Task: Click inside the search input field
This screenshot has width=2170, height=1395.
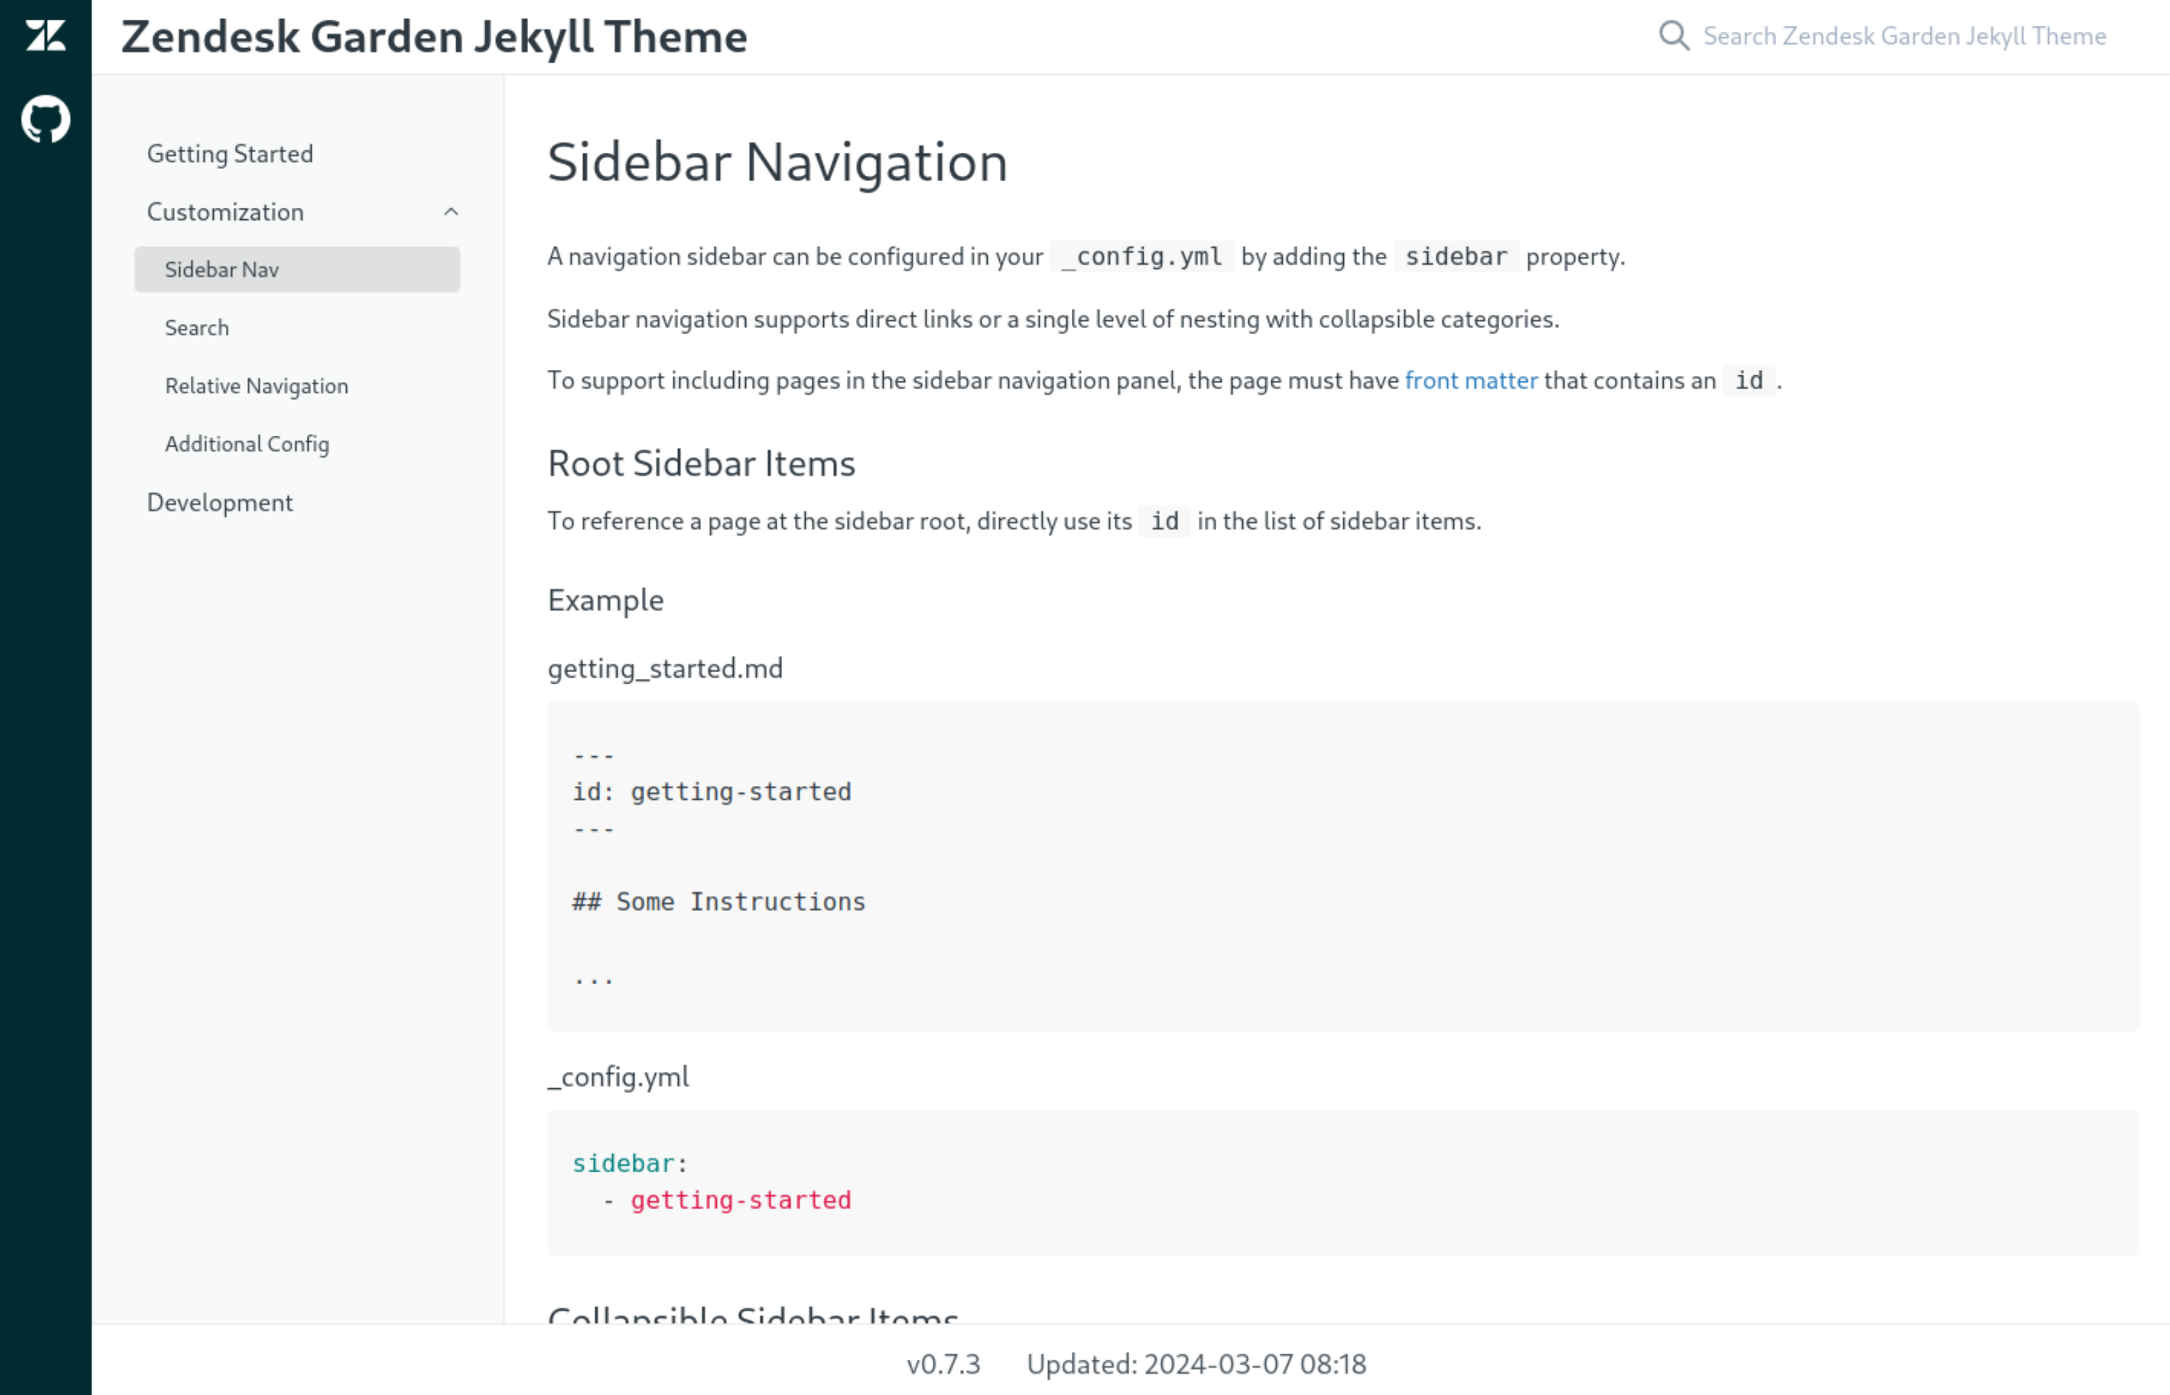Action: [1902, 36]
